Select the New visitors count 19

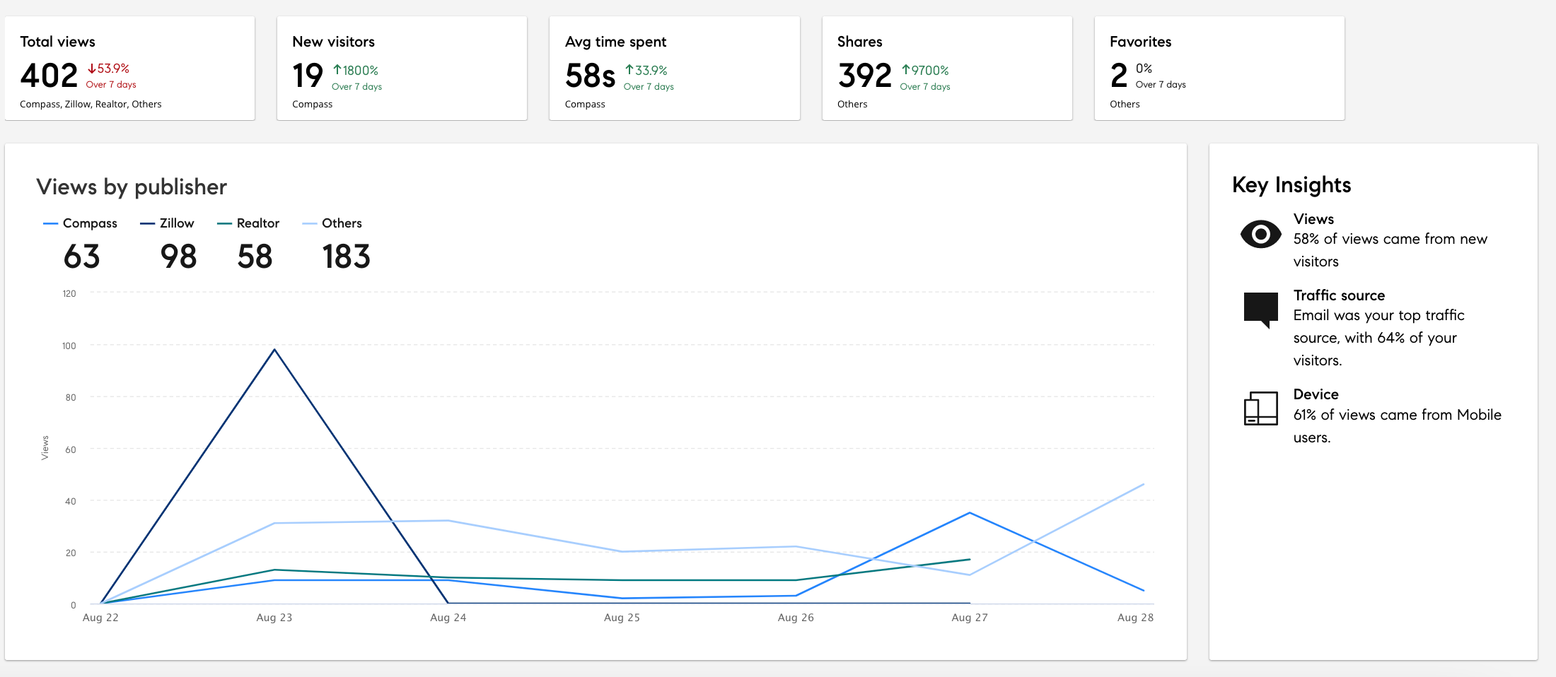coord(308,76)
